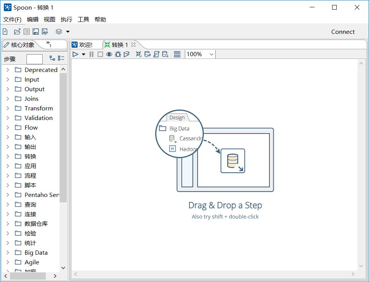Run the transformation with play icon
The image size is (369, 282).
pos(76,54)
